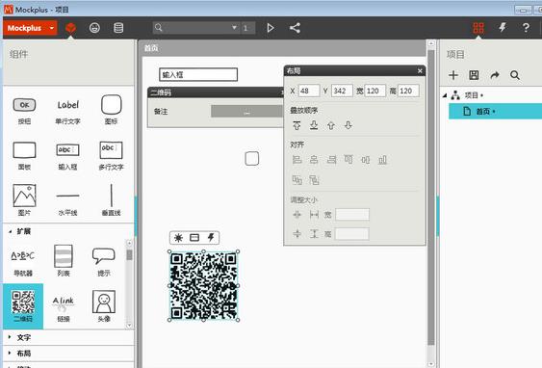The width and height of the screenshot is (542, 368).
Task: Open the share icon in top toolbar
Action: 295,28
